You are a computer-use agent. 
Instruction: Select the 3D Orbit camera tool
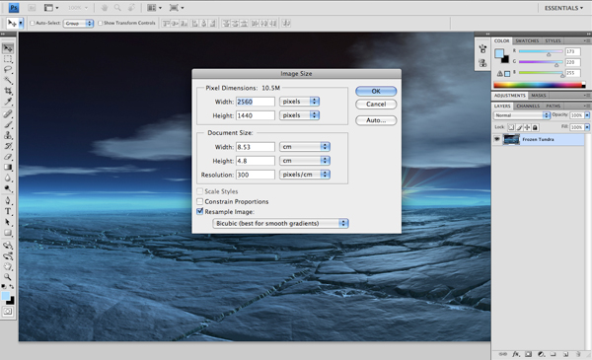click(8, 256)
